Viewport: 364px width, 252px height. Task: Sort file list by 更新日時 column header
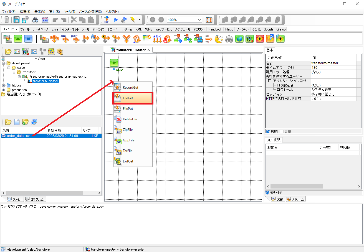(x=64, y=130)
